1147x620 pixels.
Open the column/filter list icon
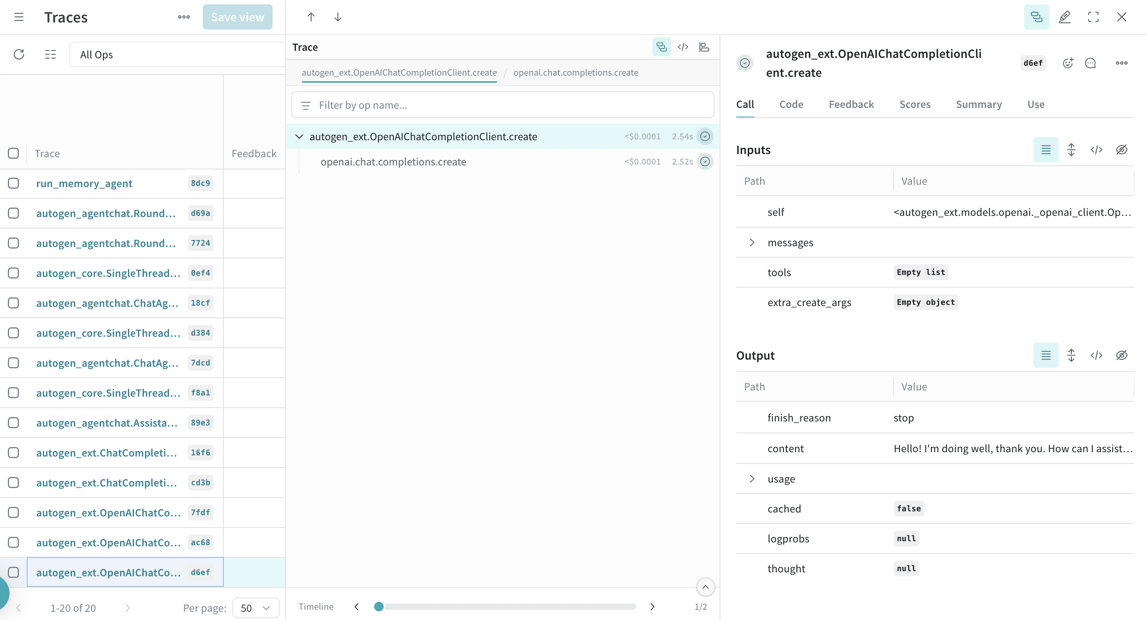(50, 54)
